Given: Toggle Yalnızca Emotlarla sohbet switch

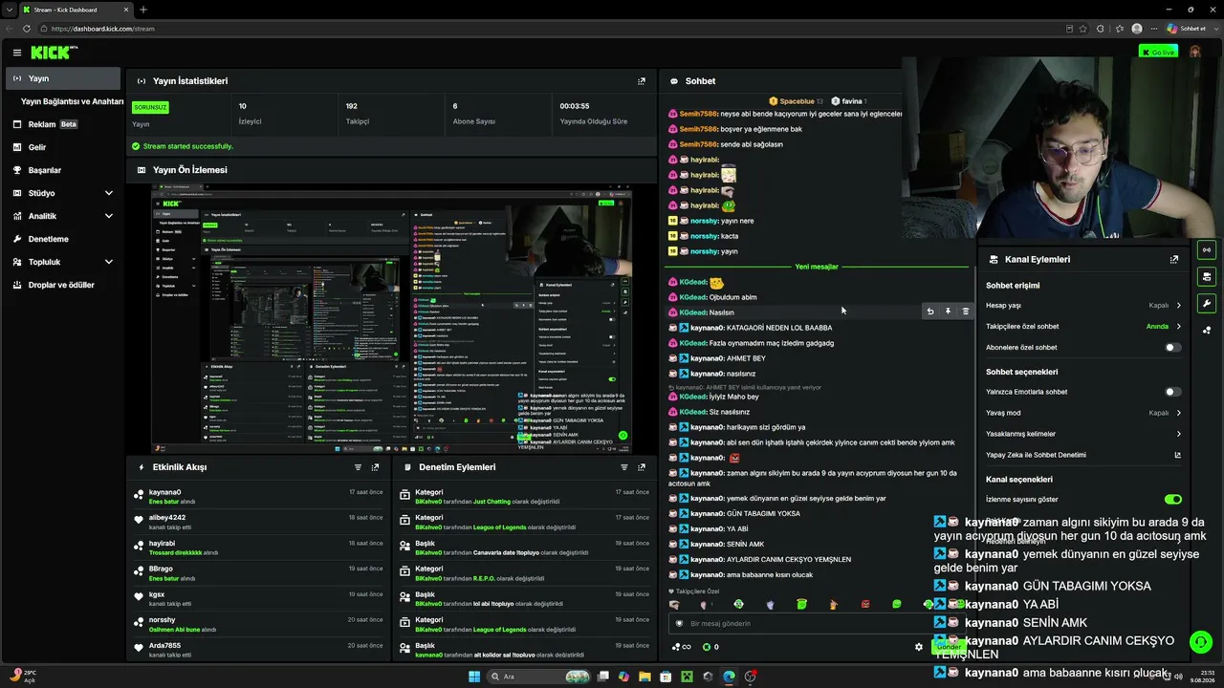Looking at the screenshot, I should click(1173, 392).
